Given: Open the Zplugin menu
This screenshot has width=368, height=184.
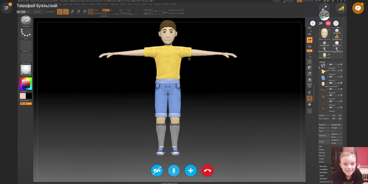Looking at the screenshot, I should coord(166,4).
